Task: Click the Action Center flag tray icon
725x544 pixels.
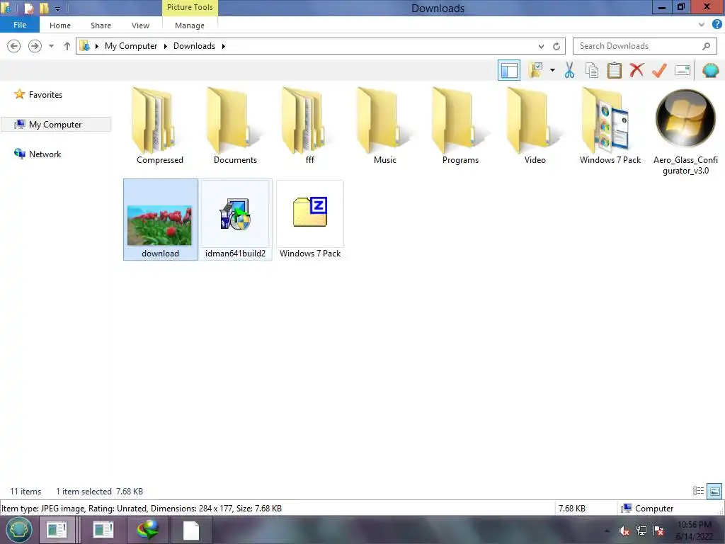Action: pyautogui.click(x=658, y=531)
